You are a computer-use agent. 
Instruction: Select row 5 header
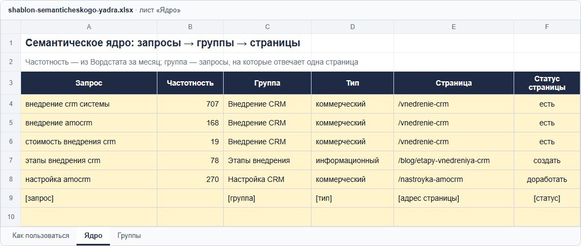click(11, 123)
